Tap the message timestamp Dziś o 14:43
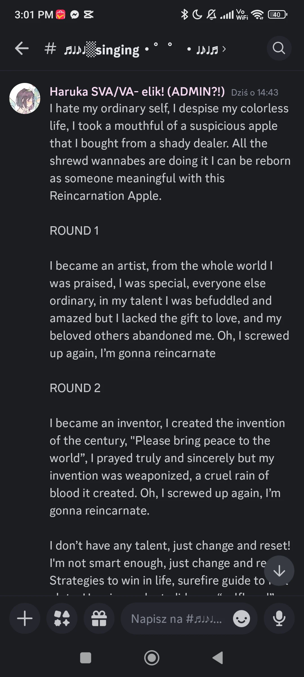304x677 pixels. click(254, 93)
